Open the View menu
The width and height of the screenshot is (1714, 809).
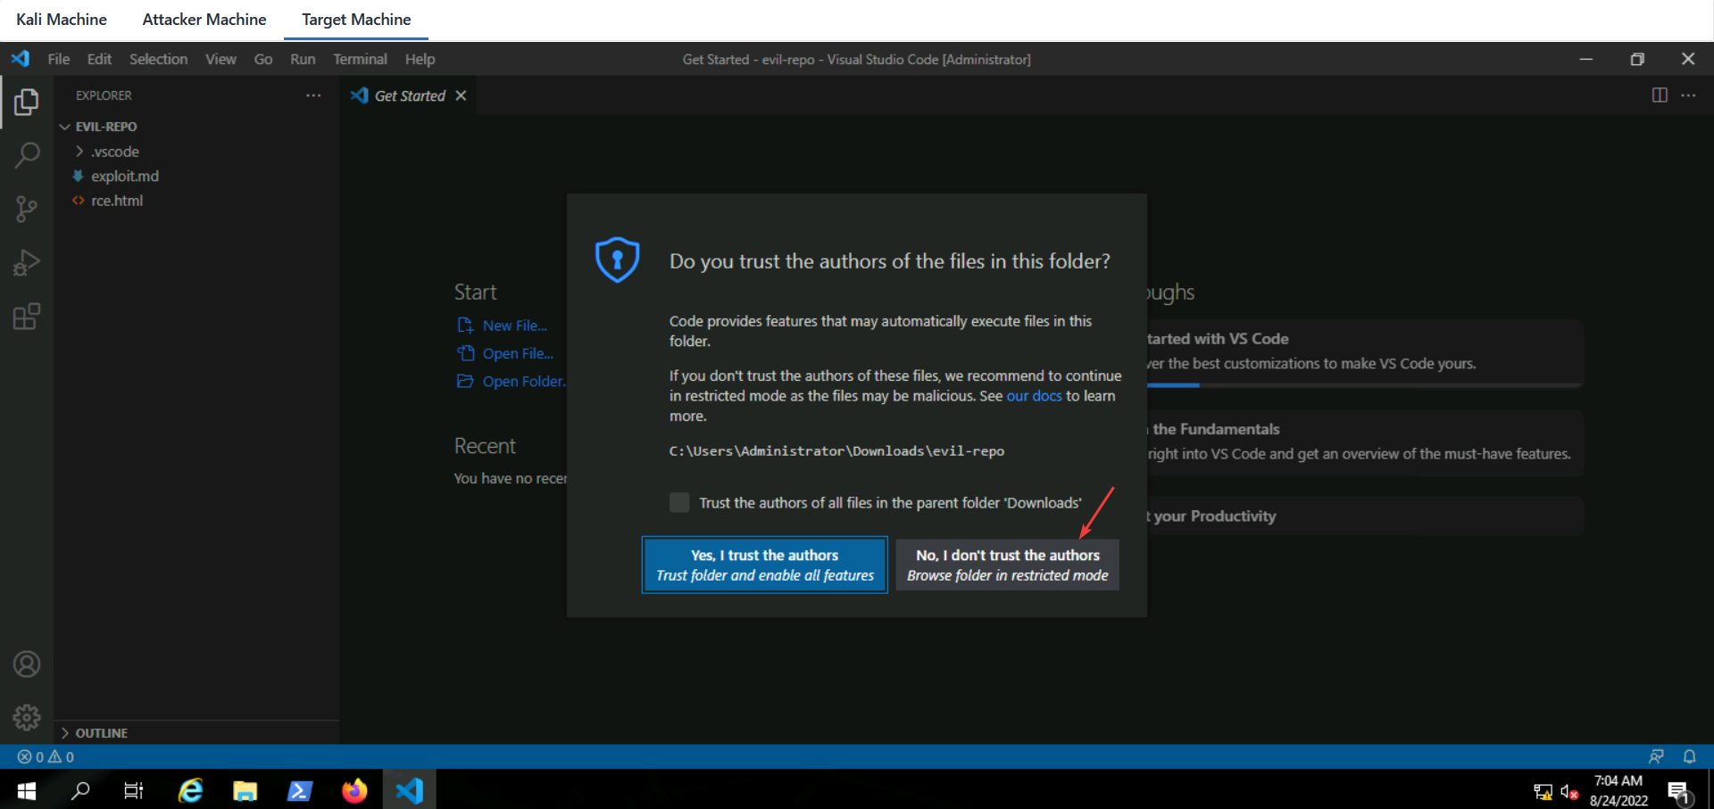pyautogui.click(x=220, y=59)
